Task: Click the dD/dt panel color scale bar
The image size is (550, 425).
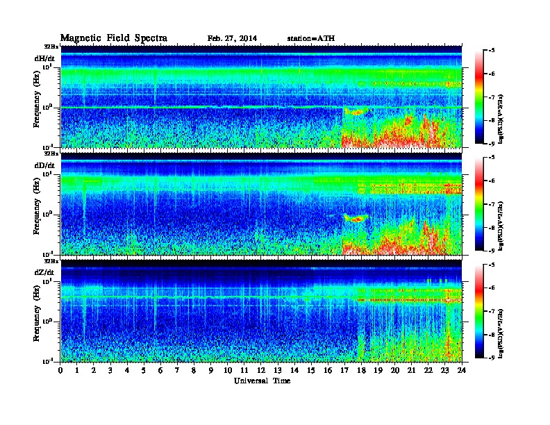Action: tap(479, 203)
